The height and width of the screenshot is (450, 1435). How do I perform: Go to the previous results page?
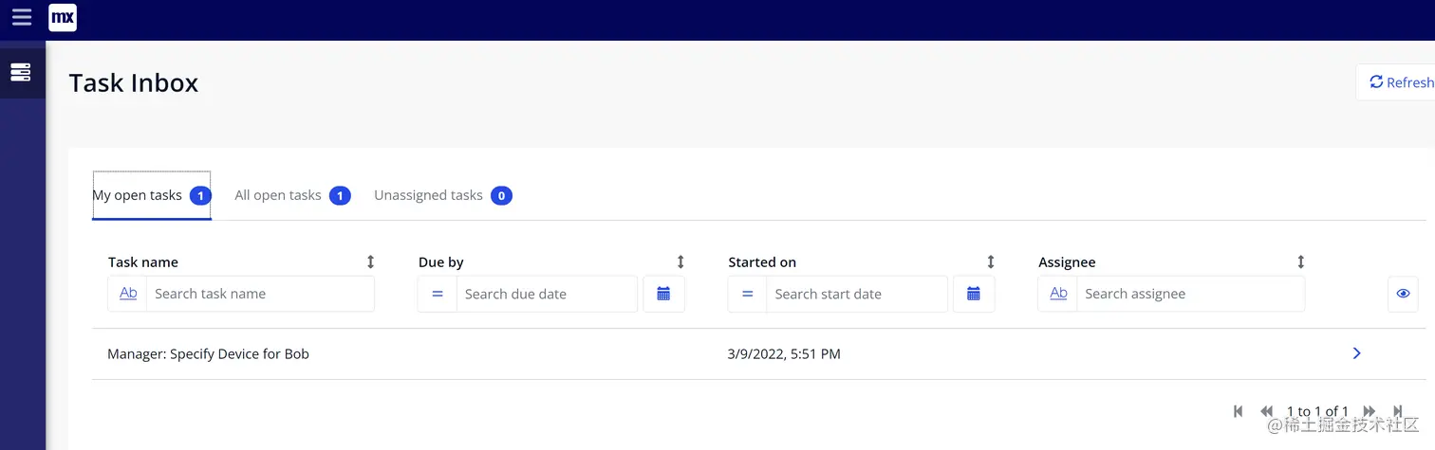click(1266, 411)
